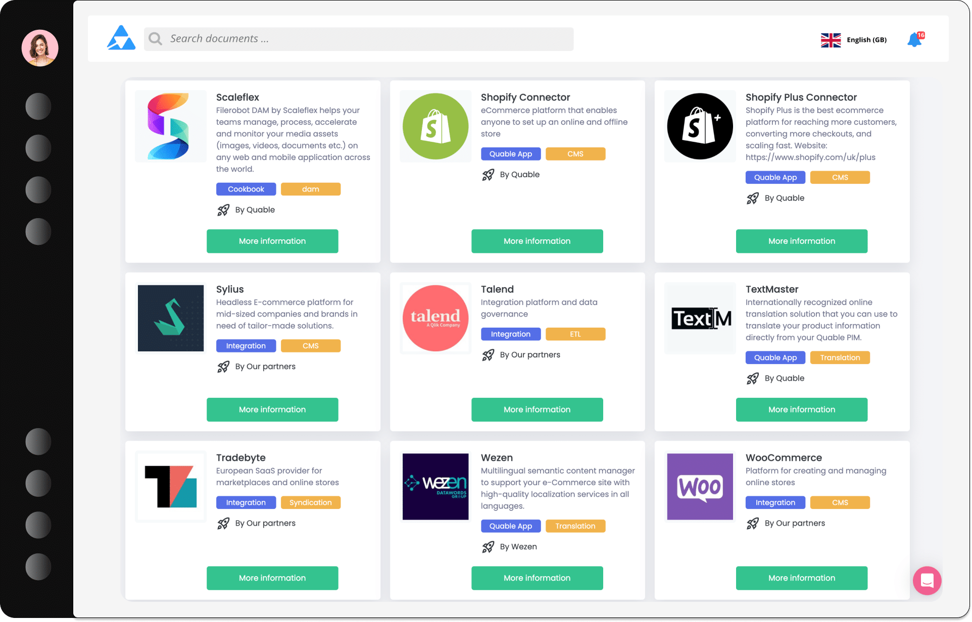Select the Cookbook tag on Scaleflex

coord(246,189)
